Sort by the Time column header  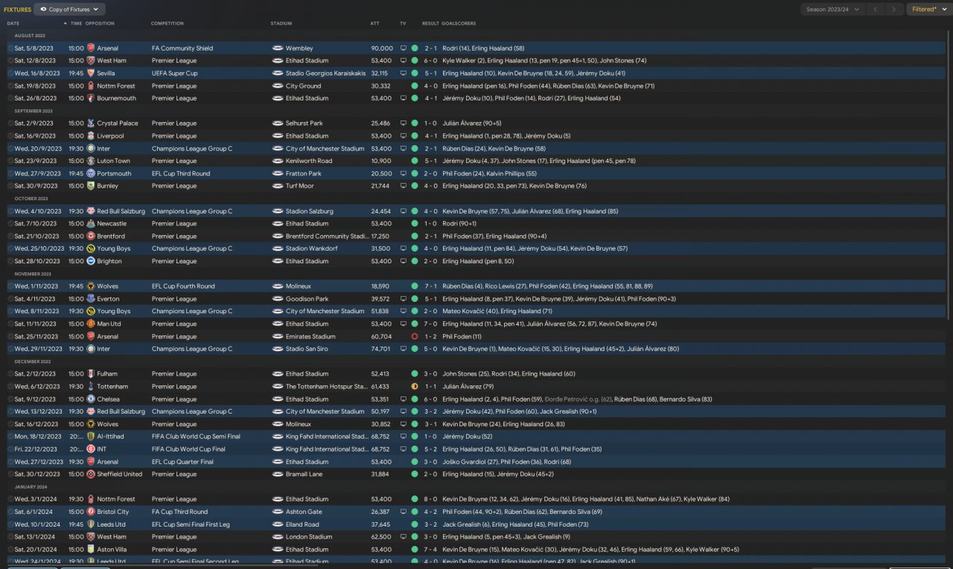pyautogui.click(x=77, y=24)
